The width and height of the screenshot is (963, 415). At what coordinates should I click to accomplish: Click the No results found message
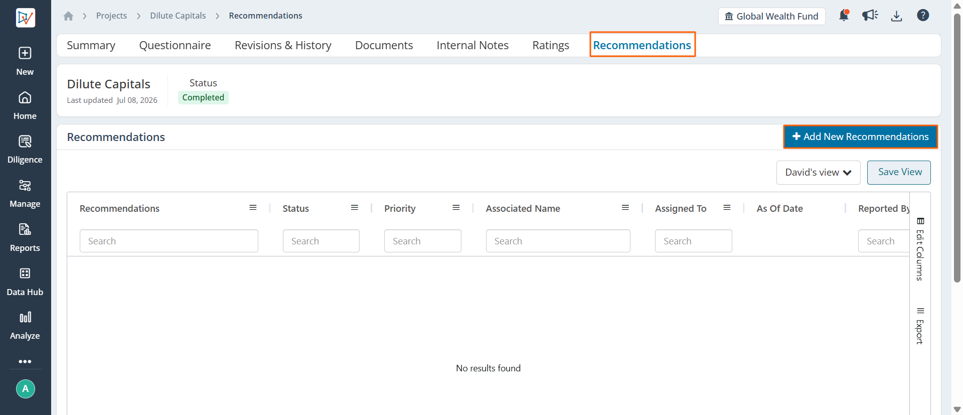[x=489, y=368]
